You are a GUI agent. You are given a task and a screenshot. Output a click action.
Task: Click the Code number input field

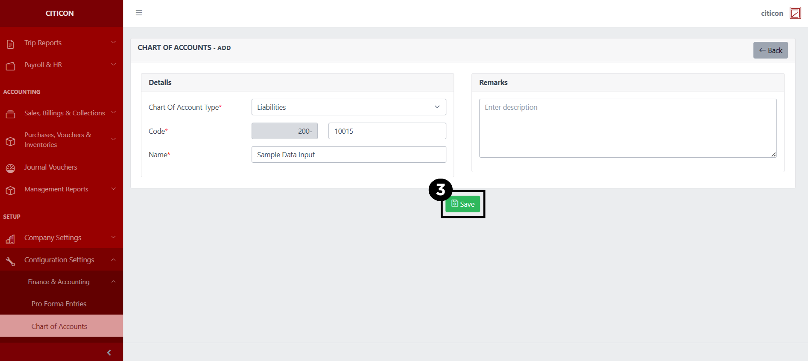pyautogui.click(x=387, y=131)
